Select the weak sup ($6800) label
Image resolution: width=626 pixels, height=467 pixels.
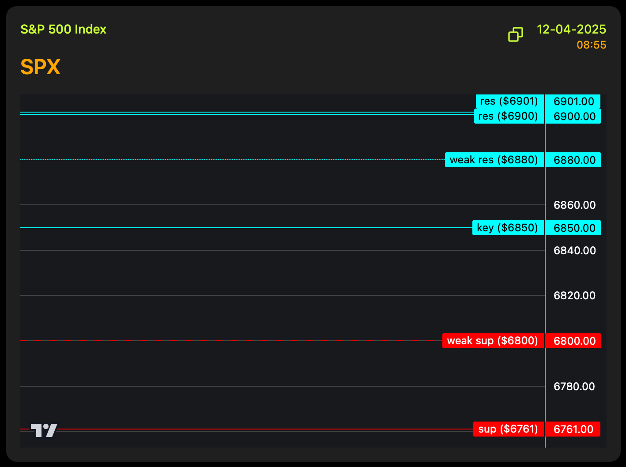(493, 341)
